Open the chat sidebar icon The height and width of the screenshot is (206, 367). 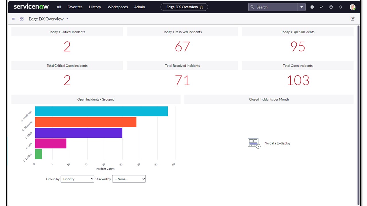[x=321, y=7]
